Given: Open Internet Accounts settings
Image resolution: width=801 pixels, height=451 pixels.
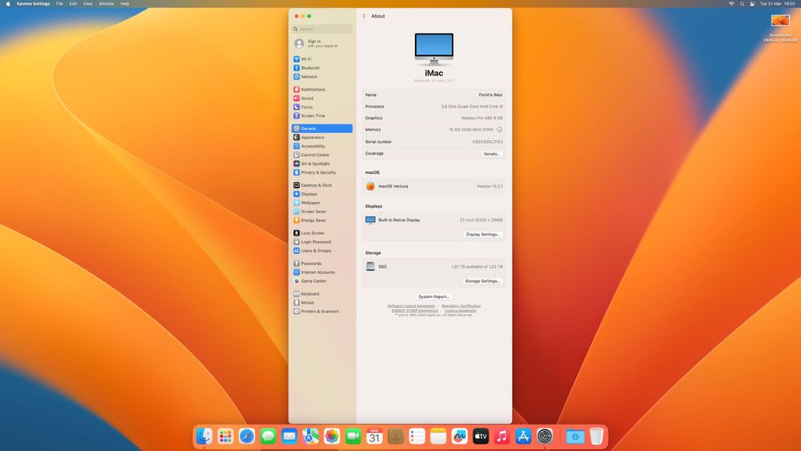Looking at the screenshot, I should pos(322,272).
